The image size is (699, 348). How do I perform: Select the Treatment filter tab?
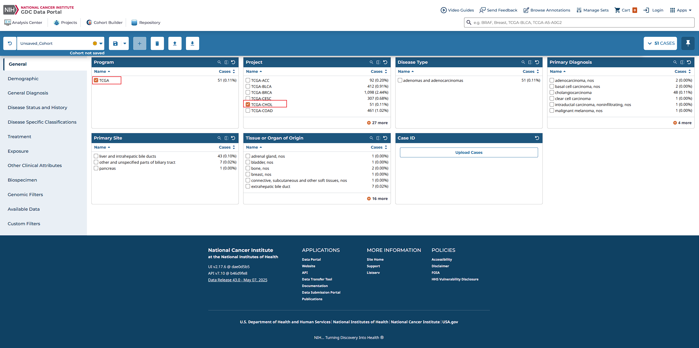[x=19, y=137]
